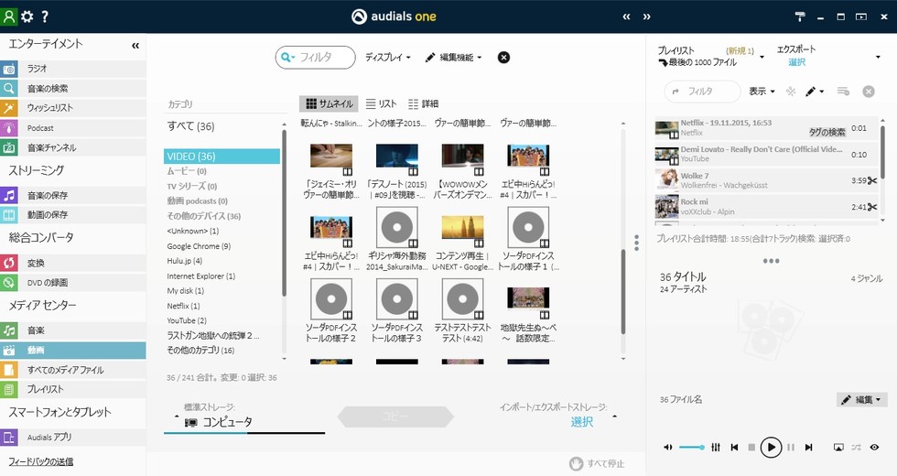Open プレイリスト in sidebar
897x476 pixels.
coord(72,389)
